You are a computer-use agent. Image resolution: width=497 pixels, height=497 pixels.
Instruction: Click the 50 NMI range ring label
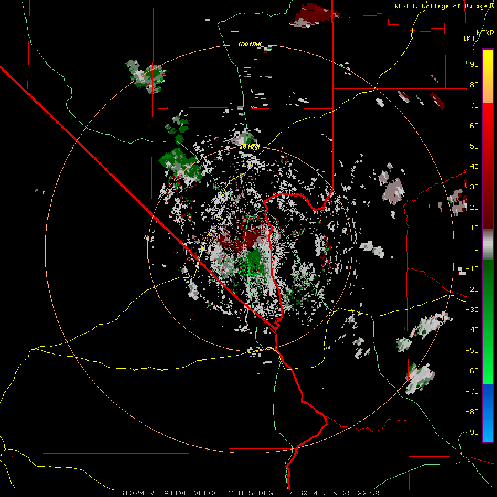click(250, 146)
